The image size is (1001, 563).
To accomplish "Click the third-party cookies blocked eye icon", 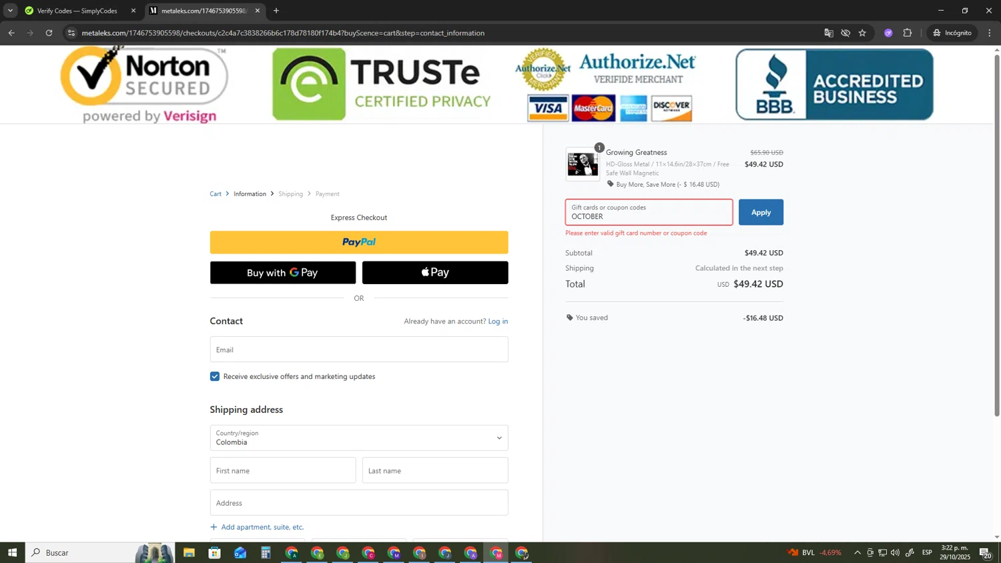I will tap(846, 33).
